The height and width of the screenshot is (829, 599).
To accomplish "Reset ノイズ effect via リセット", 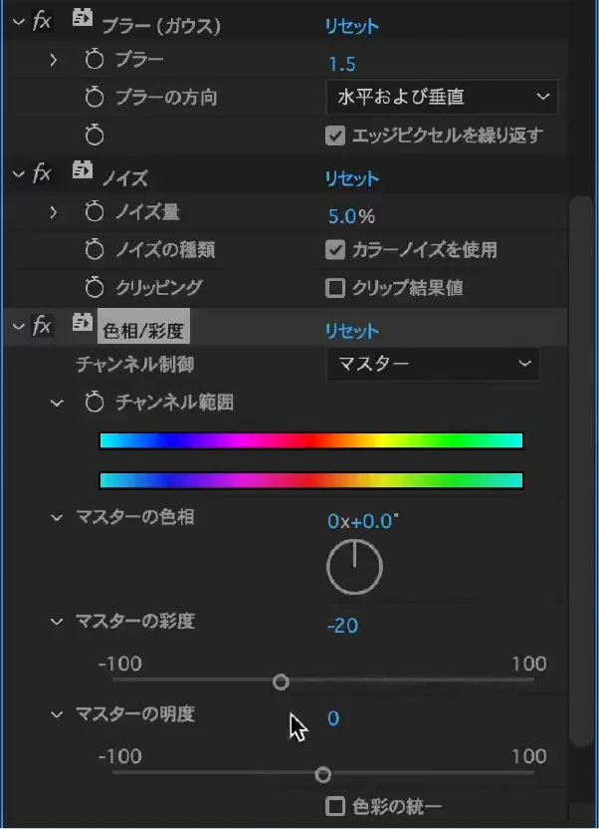I will click(352, 178).
